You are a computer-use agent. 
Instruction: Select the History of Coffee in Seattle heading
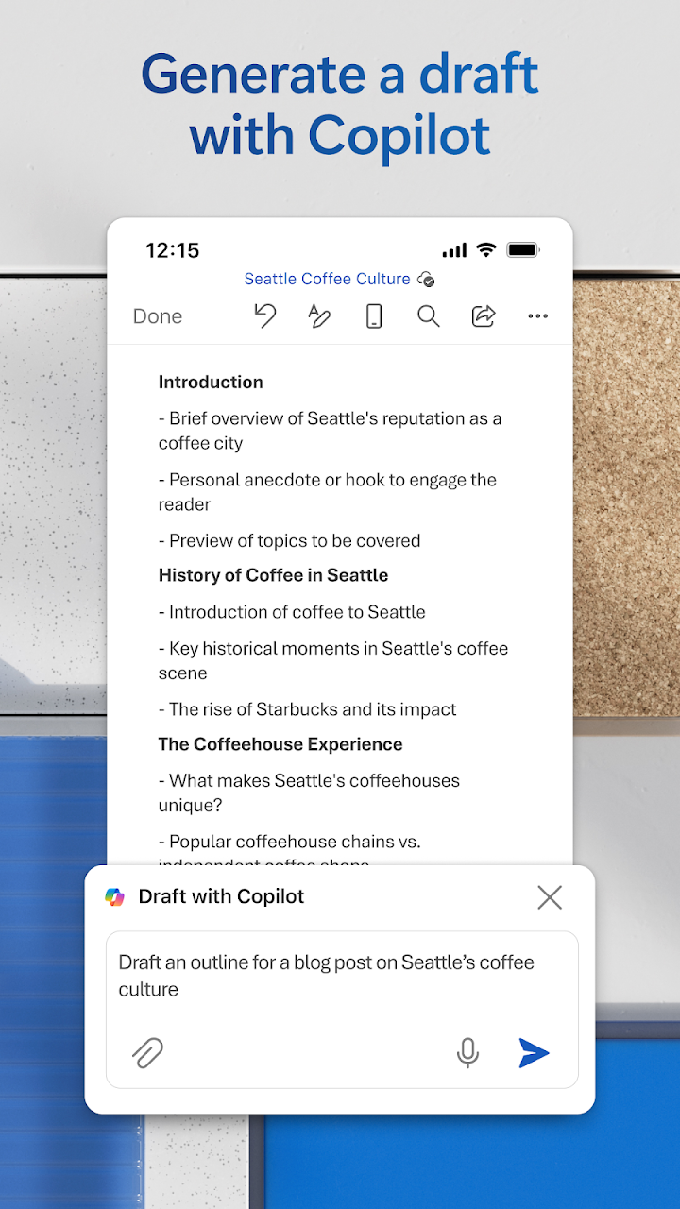click(x=273, y=575)
